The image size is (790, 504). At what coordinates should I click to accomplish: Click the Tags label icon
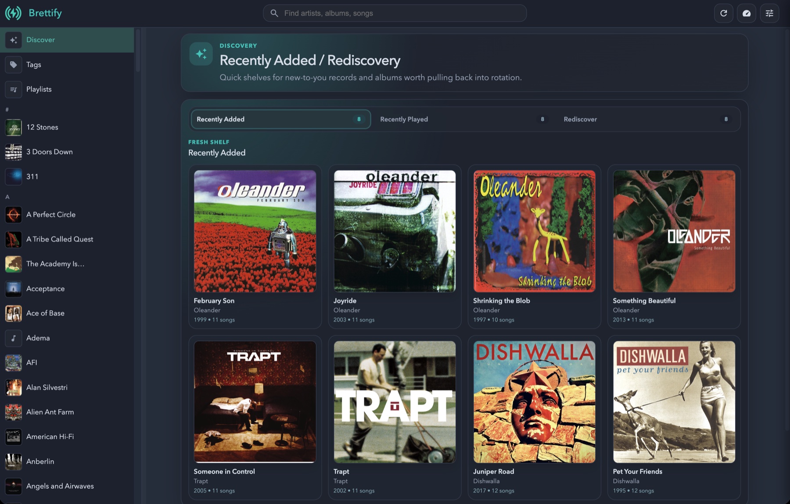point(14,65)
